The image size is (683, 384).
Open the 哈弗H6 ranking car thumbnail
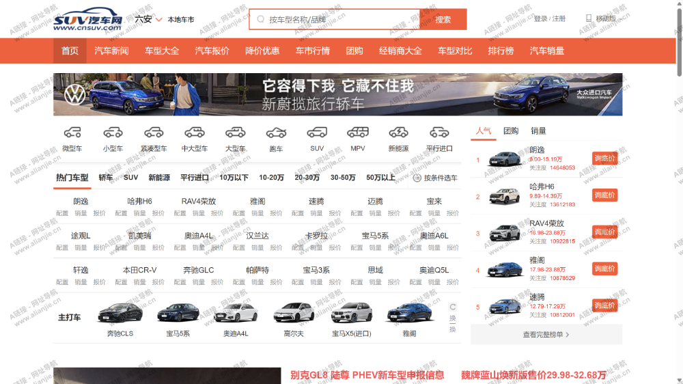click(x=505, y=196)
